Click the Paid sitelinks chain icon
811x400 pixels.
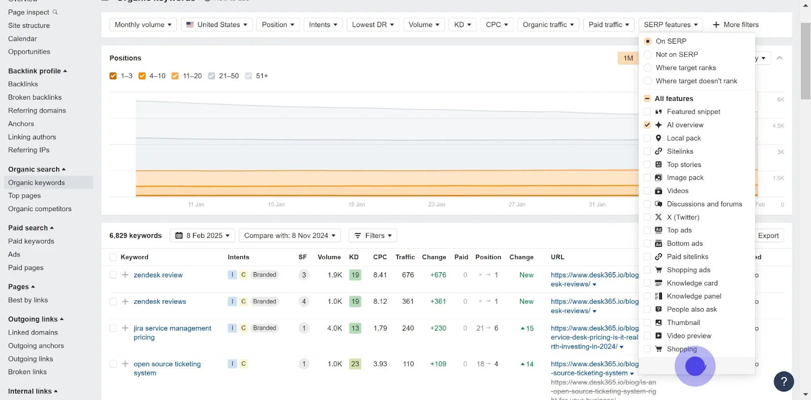(658, 257)
